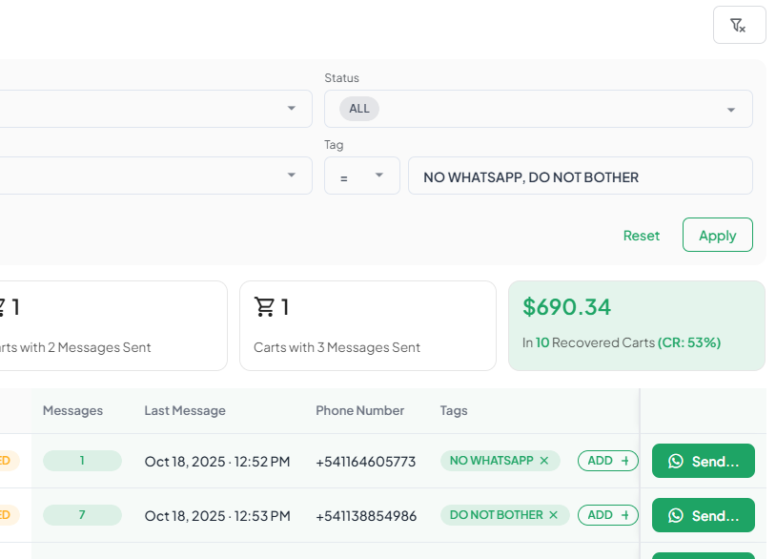
Task: Remove the DO NOT BOTHER tag
Action: (553, 515)
